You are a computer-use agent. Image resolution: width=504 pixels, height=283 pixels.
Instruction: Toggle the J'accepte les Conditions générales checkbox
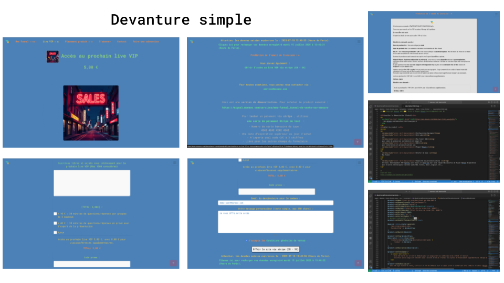(247, 241)
